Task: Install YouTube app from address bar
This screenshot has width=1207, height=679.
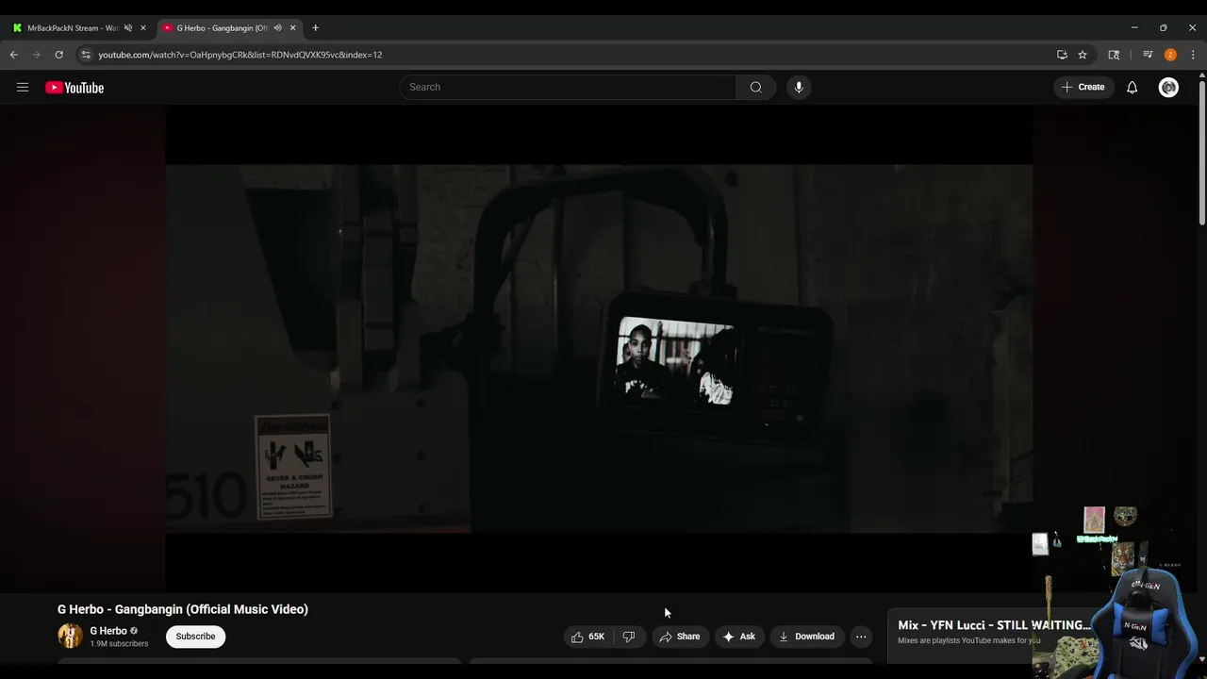Action: coord(1062,55)
